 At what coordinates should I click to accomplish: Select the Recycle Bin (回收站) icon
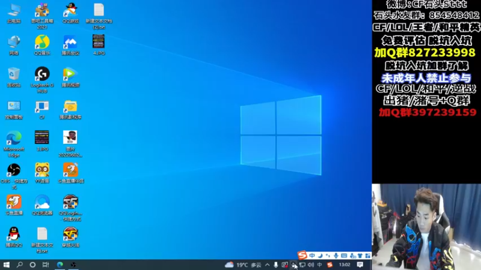click(14, 77)
